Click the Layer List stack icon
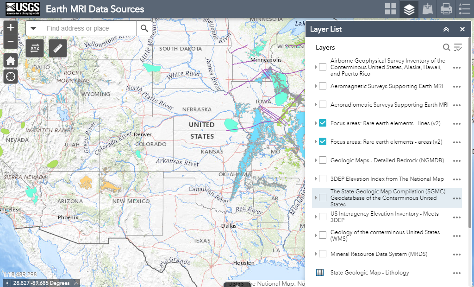The width and height of the screenshot is (474, 287). (409, 9)
